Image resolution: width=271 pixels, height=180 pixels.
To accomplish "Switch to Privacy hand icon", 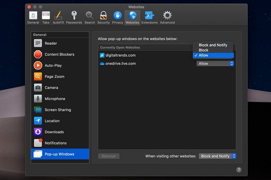I will point(117,17).
